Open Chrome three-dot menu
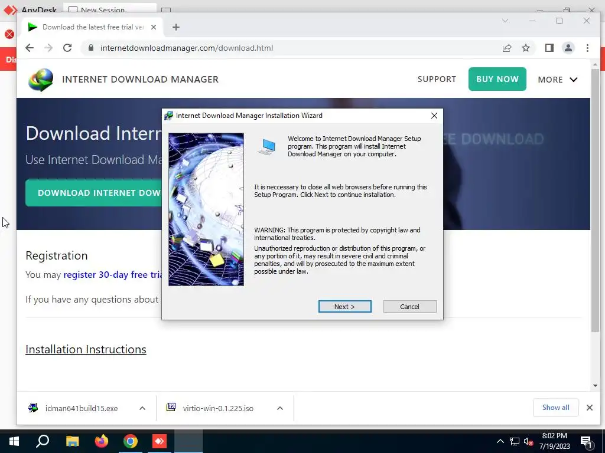The image size is (605, 453). 587,48
